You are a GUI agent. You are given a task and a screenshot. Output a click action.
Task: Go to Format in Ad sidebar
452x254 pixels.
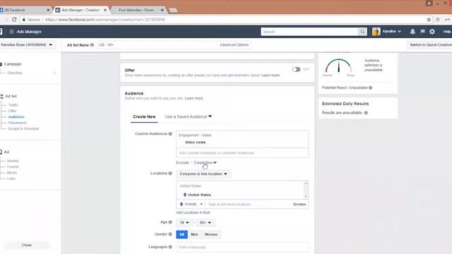click(13, 167)
